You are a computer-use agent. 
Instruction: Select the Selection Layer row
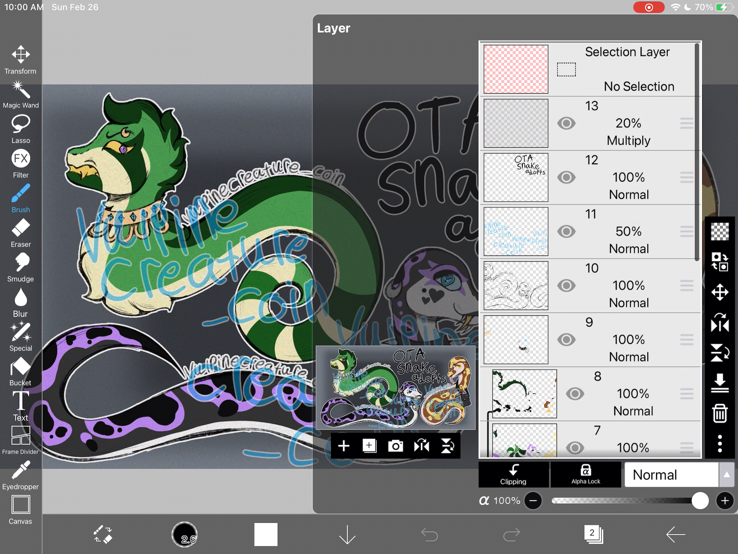point(590,69)
